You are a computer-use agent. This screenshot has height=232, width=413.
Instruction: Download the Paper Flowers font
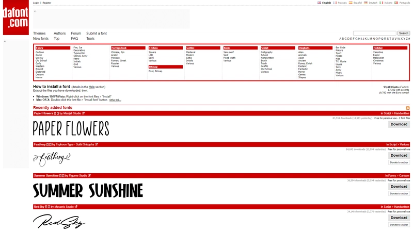(x=399, y=124)
